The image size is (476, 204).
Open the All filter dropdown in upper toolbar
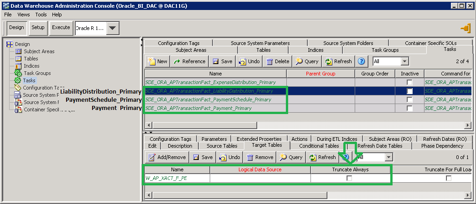(x=404, y=61)
